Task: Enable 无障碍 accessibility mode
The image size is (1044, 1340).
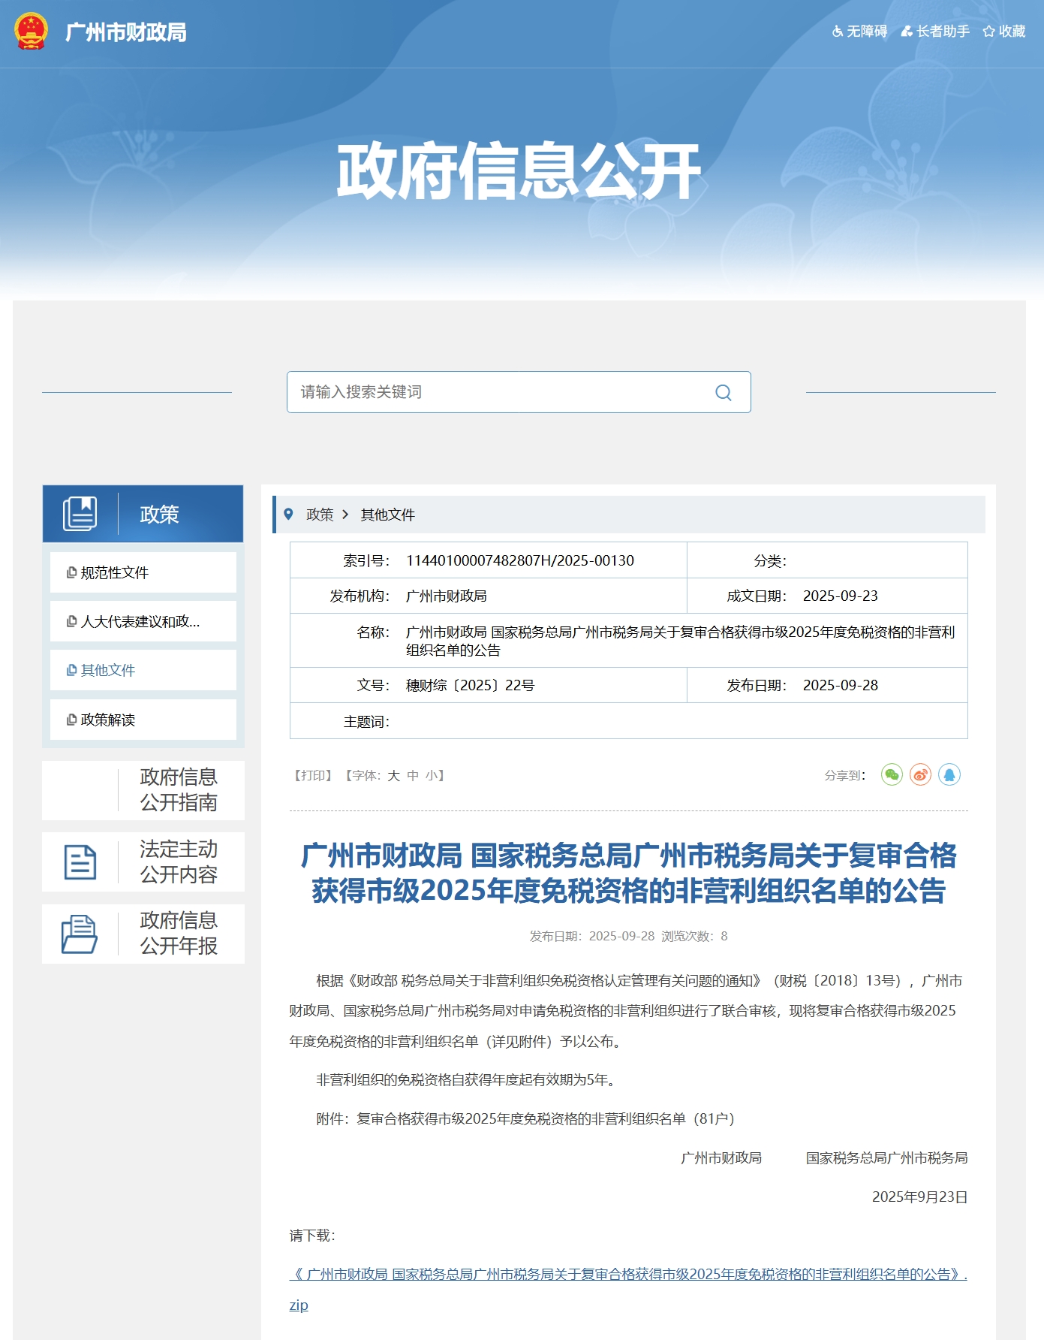Action: point(859,32)
